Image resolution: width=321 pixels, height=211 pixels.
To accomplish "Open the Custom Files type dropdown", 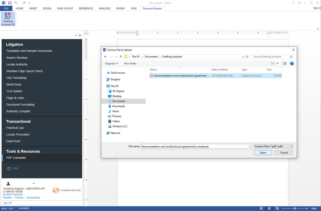I will [x=273, y=146].
